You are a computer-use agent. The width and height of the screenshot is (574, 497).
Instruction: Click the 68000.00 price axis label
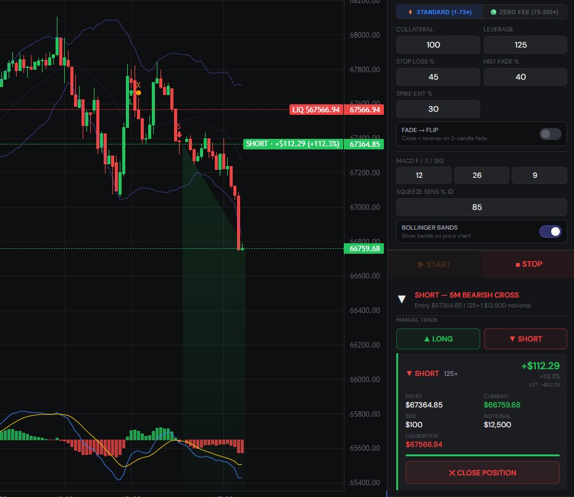point(365,35)
